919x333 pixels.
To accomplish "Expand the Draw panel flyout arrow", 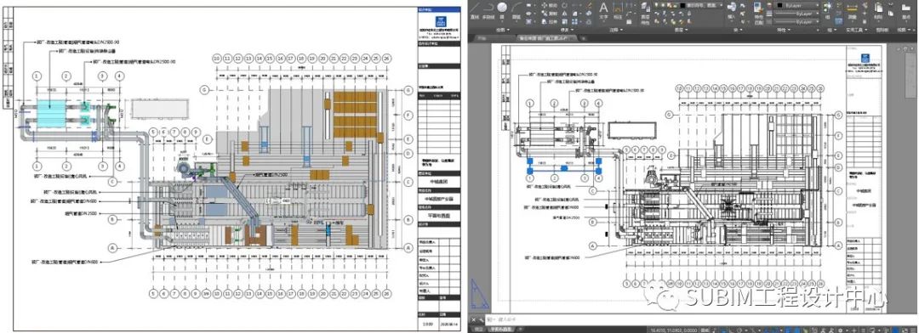I will pyautogui.click(x=509, y=30).
